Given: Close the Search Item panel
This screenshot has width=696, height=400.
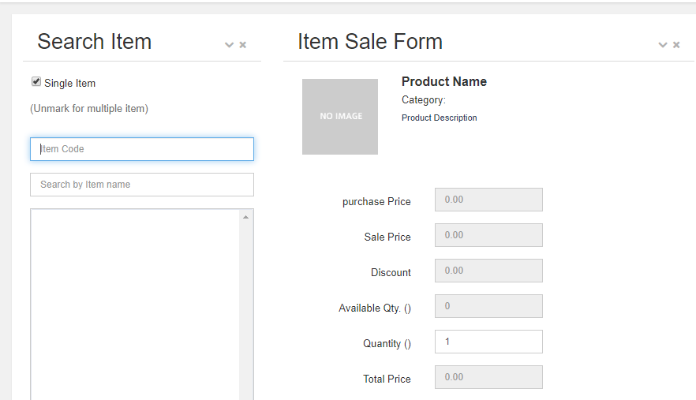Looking at the screenshot, I should point(243,45).
